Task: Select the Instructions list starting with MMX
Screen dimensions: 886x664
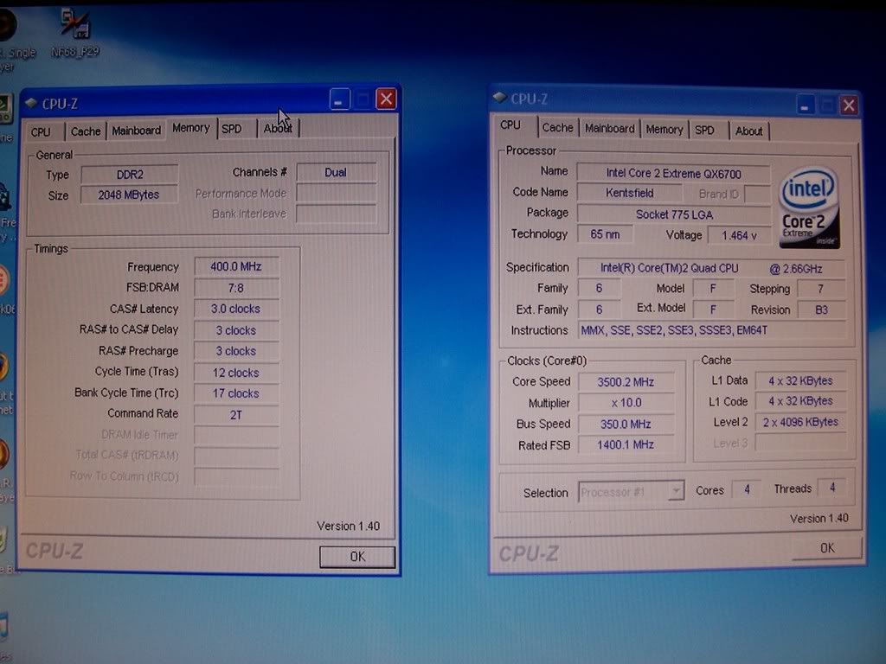Action: [x=712, y=330]
